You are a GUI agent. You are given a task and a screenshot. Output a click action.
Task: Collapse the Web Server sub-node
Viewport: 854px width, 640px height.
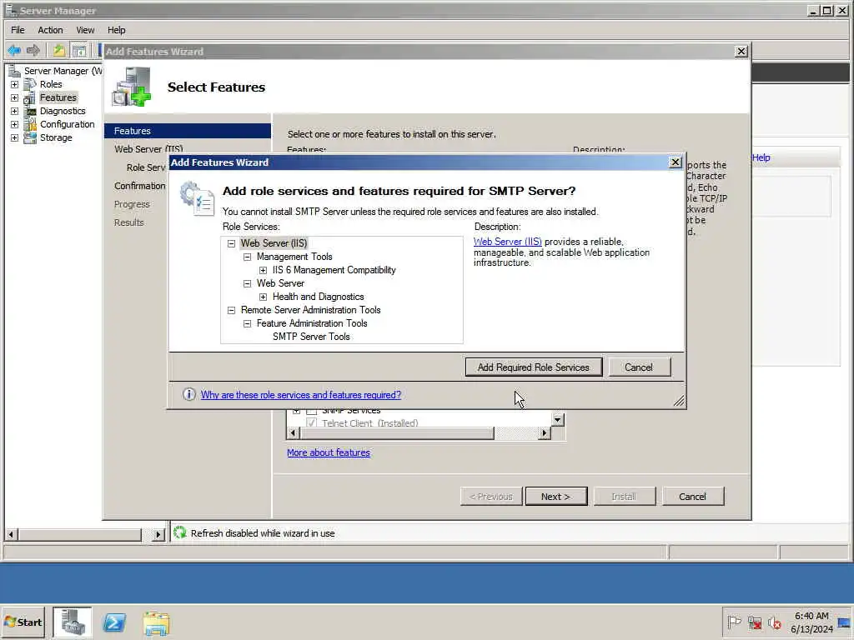click(247, 283)
